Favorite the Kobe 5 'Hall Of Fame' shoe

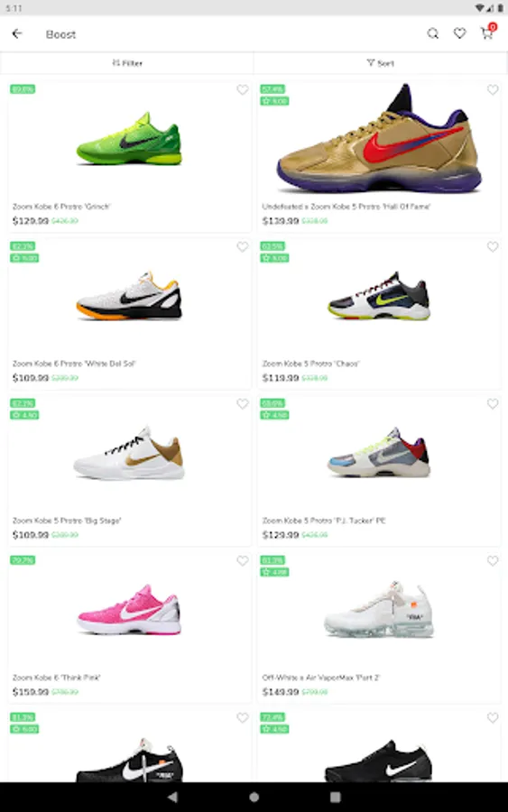coord(493,89)
